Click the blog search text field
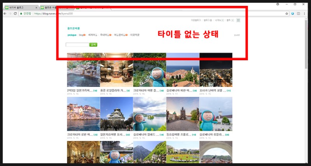This screenshot has height=166, width=311. 77,45
